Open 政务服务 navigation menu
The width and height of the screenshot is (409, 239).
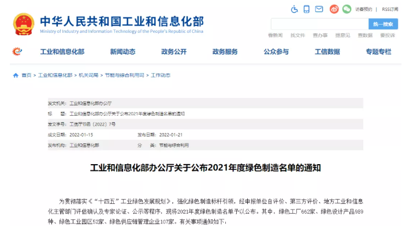pyautogui.click(x=225, y=52)
